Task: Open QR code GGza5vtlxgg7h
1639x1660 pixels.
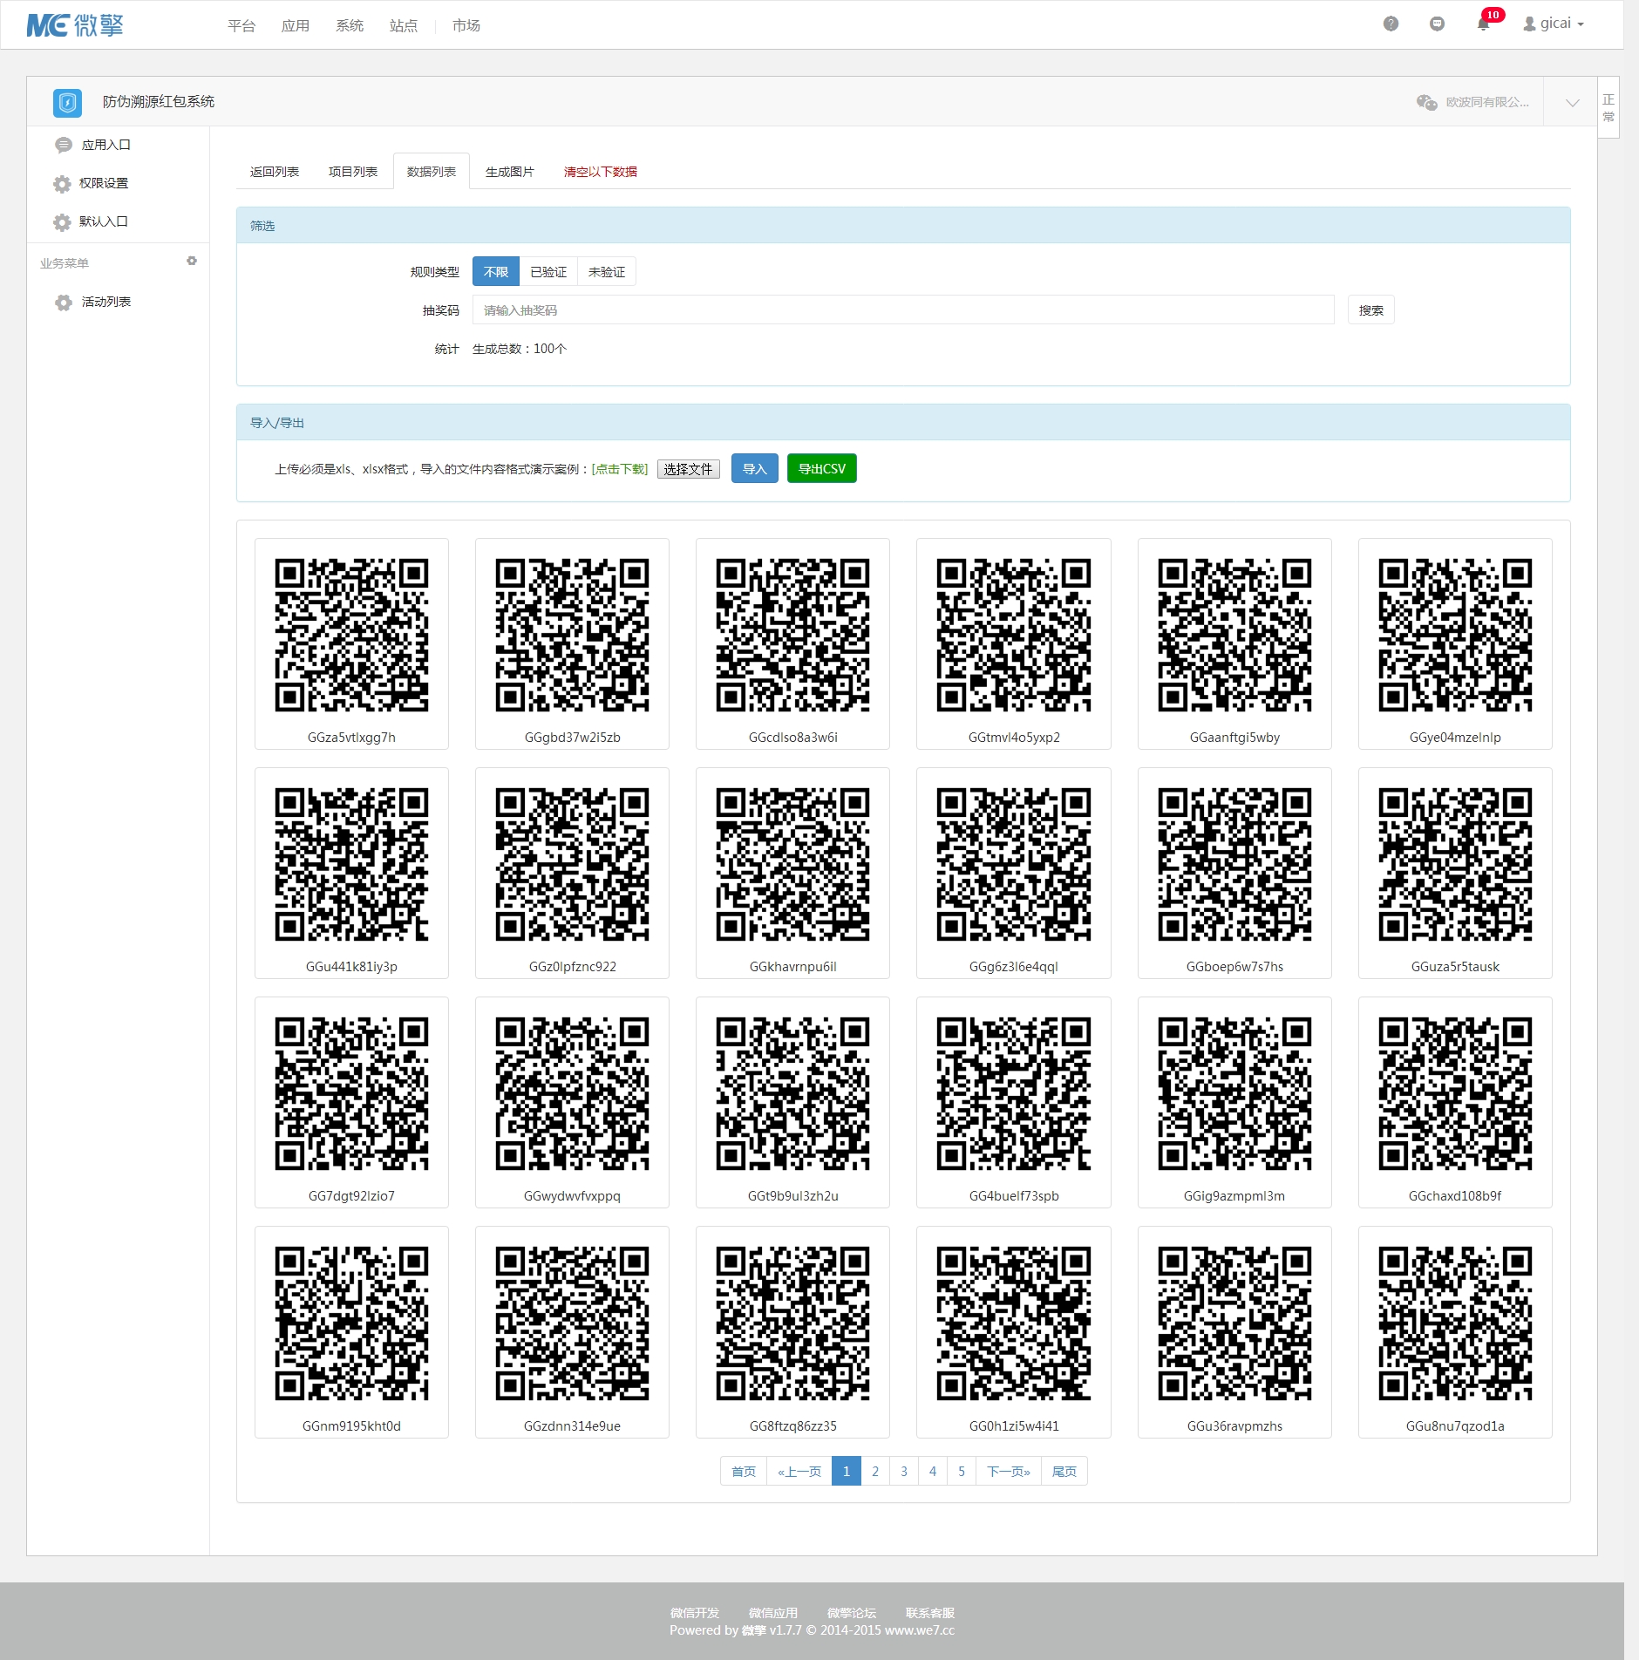Action: [x=352, y=636]
